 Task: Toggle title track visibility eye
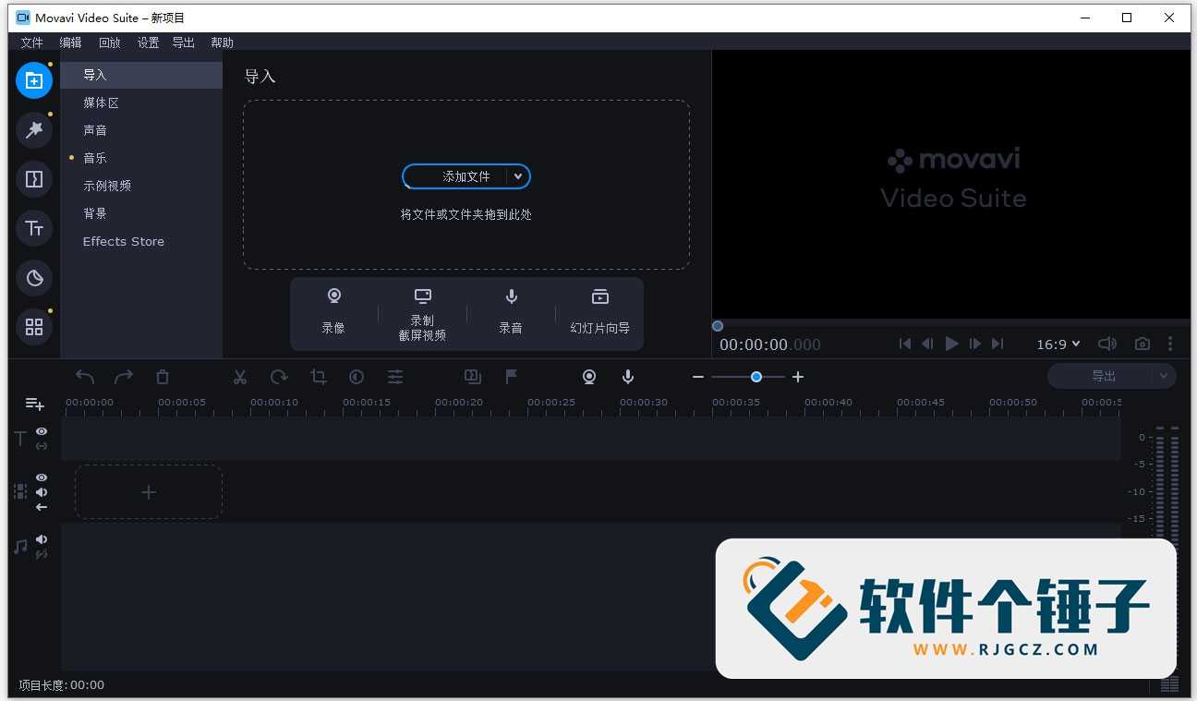tap(42, 431)
